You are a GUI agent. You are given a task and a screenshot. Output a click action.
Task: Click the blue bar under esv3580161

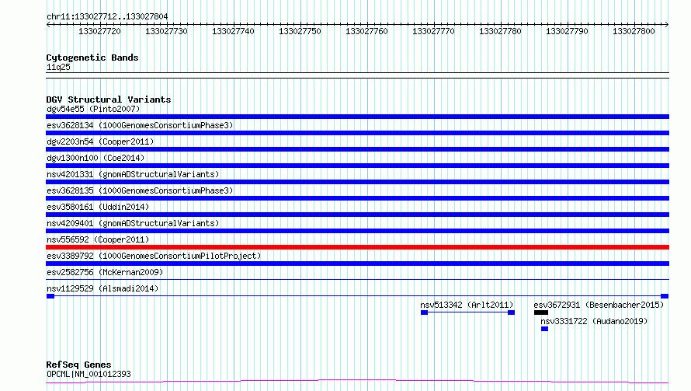point(357,215)
